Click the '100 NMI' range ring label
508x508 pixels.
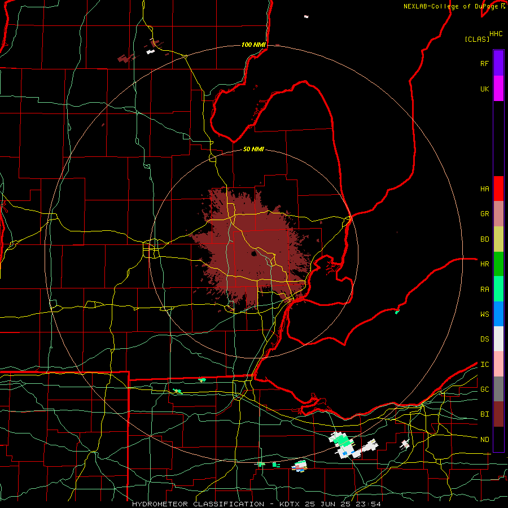pos(253,45)
